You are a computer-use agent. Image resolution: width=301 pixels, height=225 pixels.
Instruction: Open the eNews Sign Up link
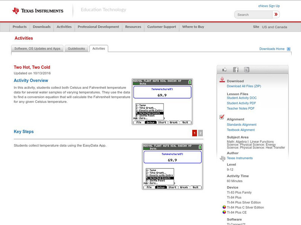(269, 6)
